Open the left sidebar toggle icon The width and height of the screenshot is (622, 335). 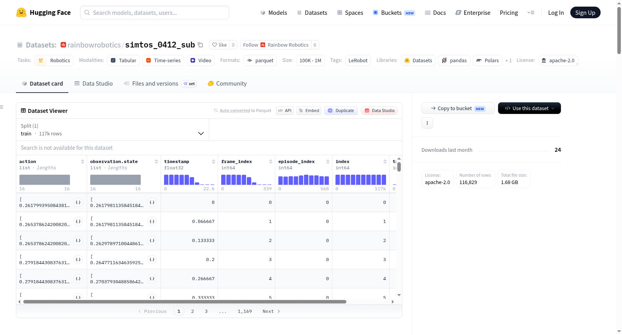tap(2, 107)
